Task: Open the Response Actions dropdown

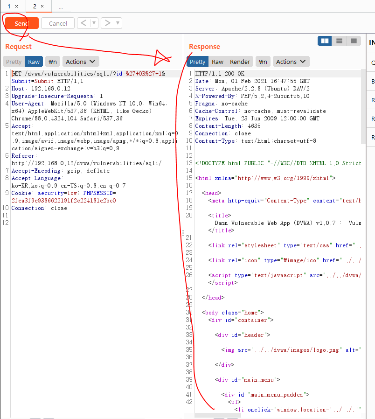Action: point(291,62)
